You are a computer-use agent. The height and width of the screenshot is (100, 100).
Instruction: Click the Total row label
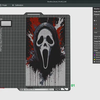[x=95, y=32]
